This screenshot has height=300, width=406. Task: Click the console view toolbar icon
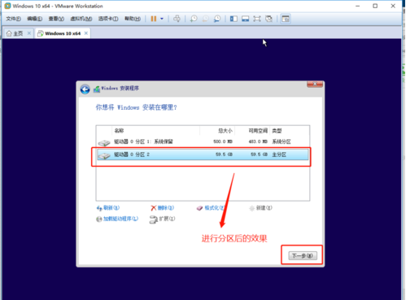[x=286, y=19]
